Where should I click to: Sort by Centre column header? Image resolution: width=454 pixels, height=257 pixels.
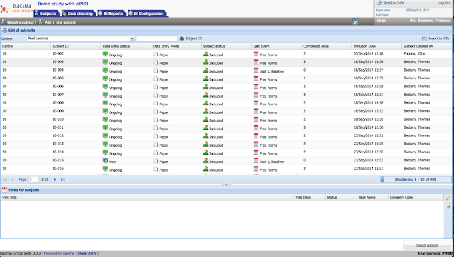[25, 46]
